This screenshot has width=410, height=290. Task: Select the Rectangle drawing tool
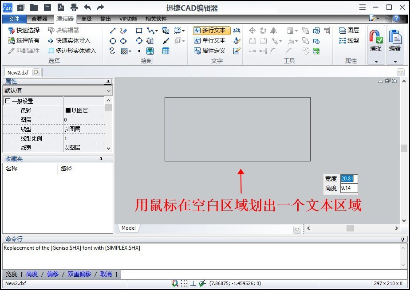pyautogui.click(x=138, y=30)
